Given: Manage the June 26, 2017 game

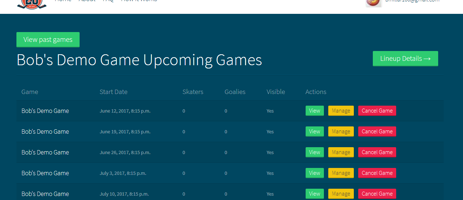Looking at the screenshot, I should [x=341, y=152].
